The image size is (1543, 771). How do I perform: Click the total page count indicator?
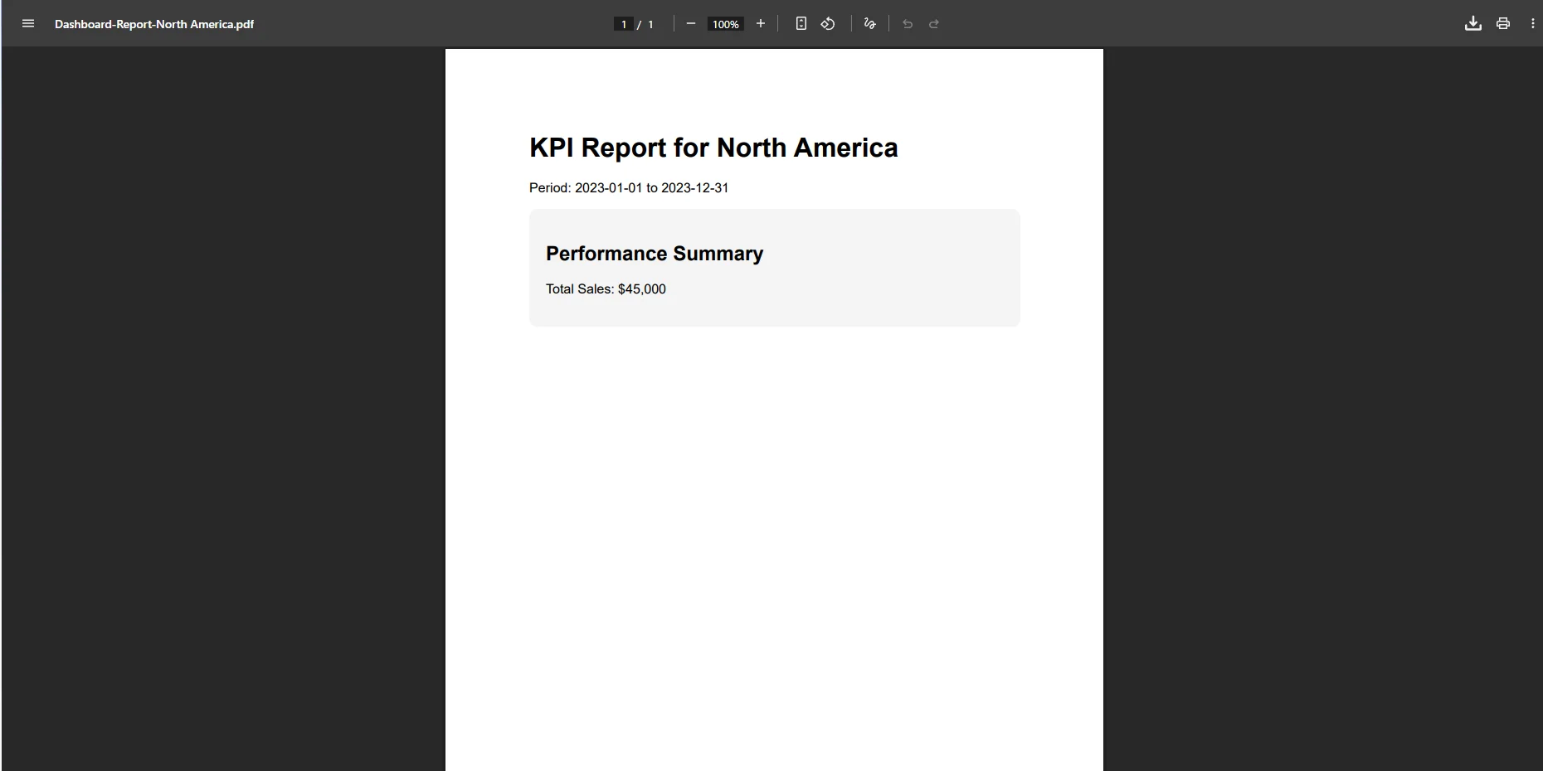[x=652, y=23]
